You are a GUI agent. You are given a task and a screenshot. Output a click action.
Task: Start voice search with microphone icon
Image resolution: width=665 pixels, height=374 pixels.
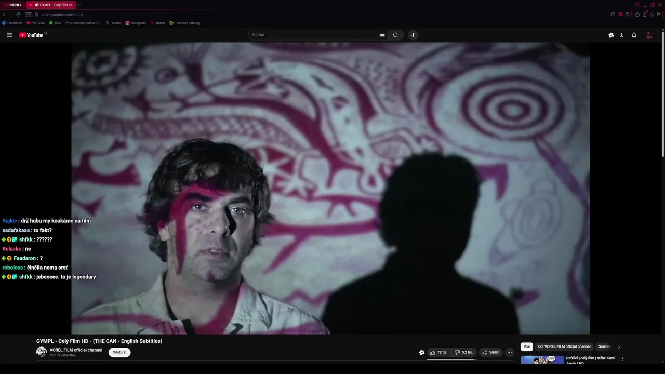coord(413,35)
